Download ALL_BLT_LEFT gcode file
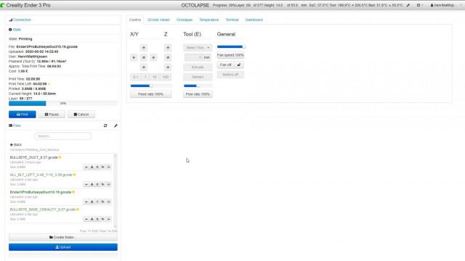 click(92, 184)
